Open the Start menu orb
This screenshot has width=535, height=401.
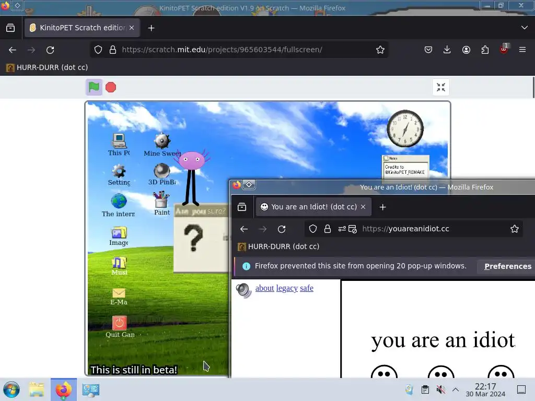pos(11,390)
